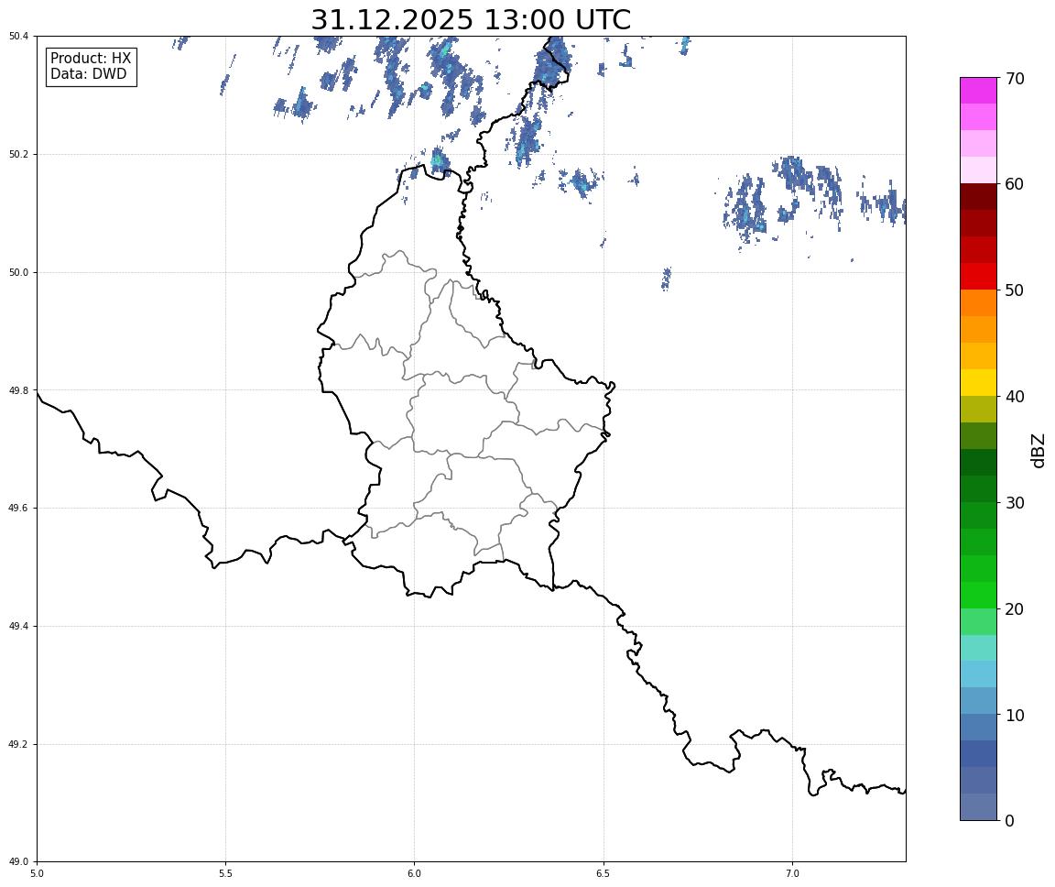The height and width of the screenshot is (887, 1055).
Task: Click the 49.4 latitude axis label
Action: [18, 627]
